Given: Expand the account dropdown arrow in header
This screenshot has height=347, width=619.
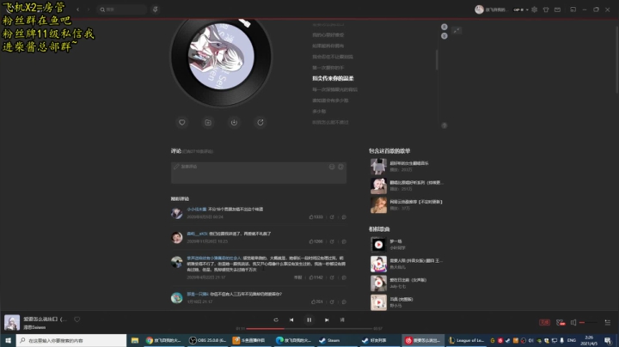Looking at the screenshot, I should (x=527, y=9).
